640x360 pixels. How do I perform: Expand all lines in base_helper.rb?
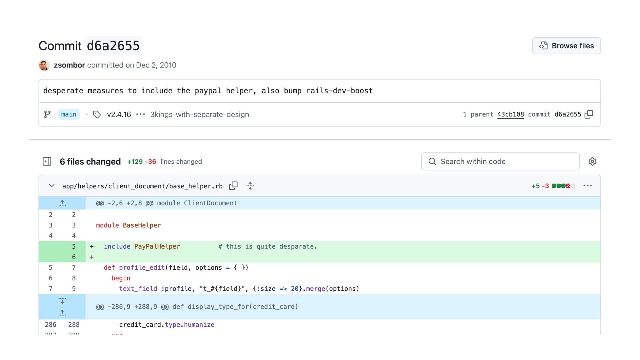point(250,186)
